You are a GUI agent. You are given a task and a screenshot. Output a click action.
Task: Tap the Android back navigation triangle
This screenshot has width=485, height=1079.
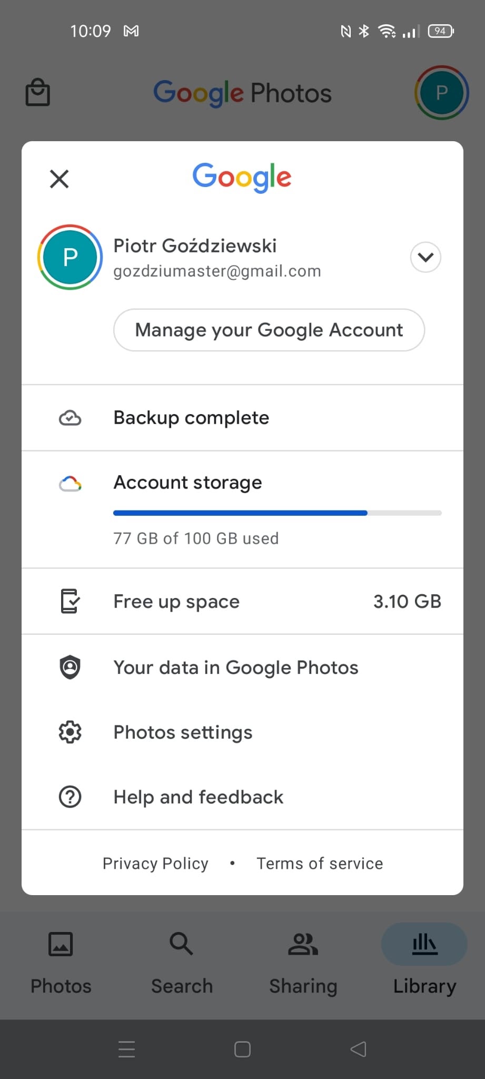click(358, 1049)
